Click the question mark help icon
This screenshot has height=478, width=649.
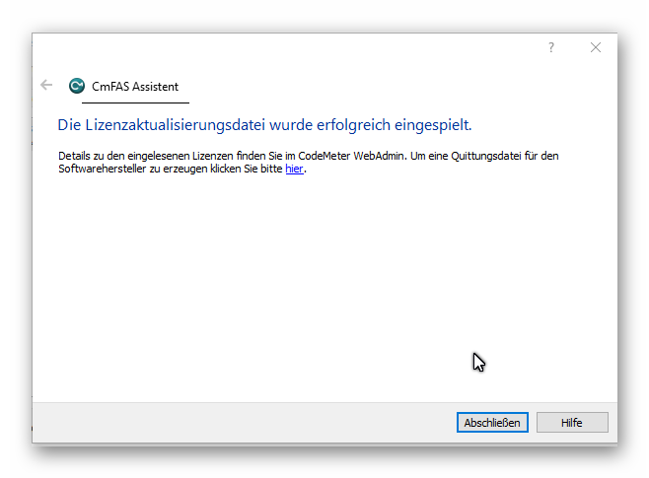pyautogui.click(x=551, y=47)
